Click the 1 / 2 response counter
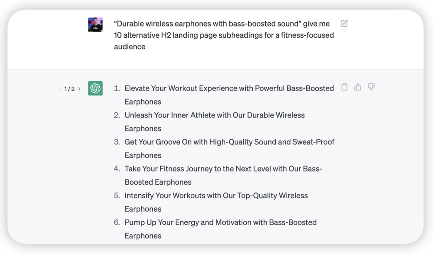Screen dimensions: 433x256 [x=69, y=89]
